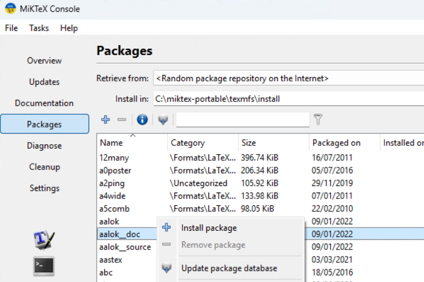Click the MiKTeX Console title bar icon
The width and height of the screenshot is (424, 282).
(10, 9)
